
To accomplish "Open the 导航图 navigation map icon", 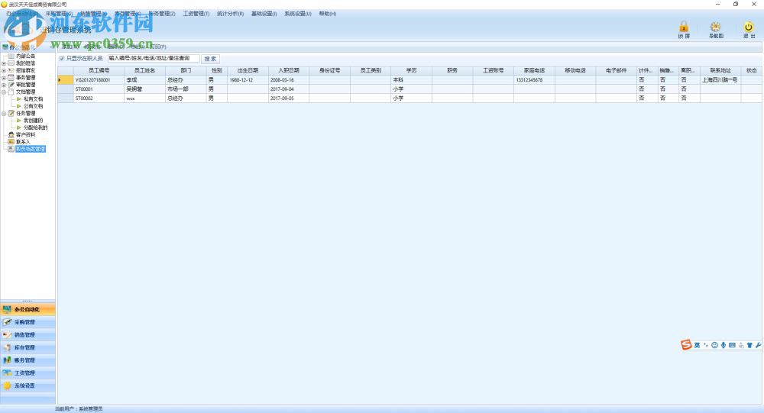I will (715, 29).
